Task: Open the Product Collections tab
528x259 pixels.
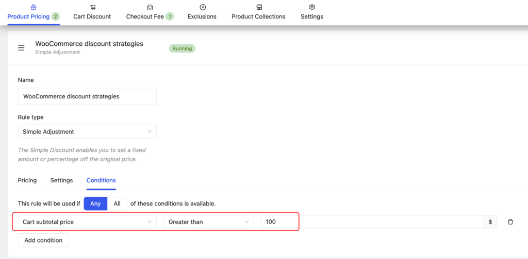Action: (x=258, y=16)
